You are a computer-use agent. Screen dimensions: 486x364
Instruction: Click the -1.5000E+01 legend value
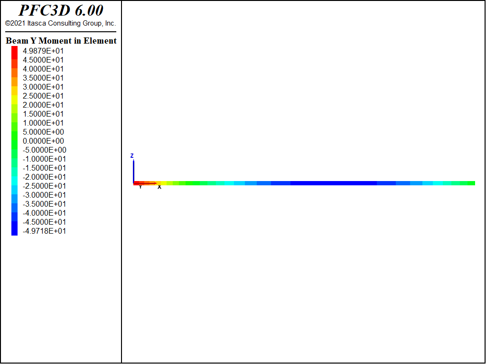(x=44, y=168)
